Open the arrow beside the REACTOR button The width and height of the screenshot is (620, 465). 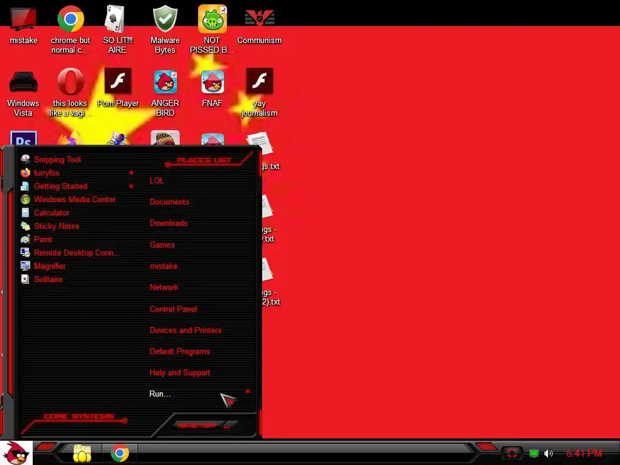[227, 426]
